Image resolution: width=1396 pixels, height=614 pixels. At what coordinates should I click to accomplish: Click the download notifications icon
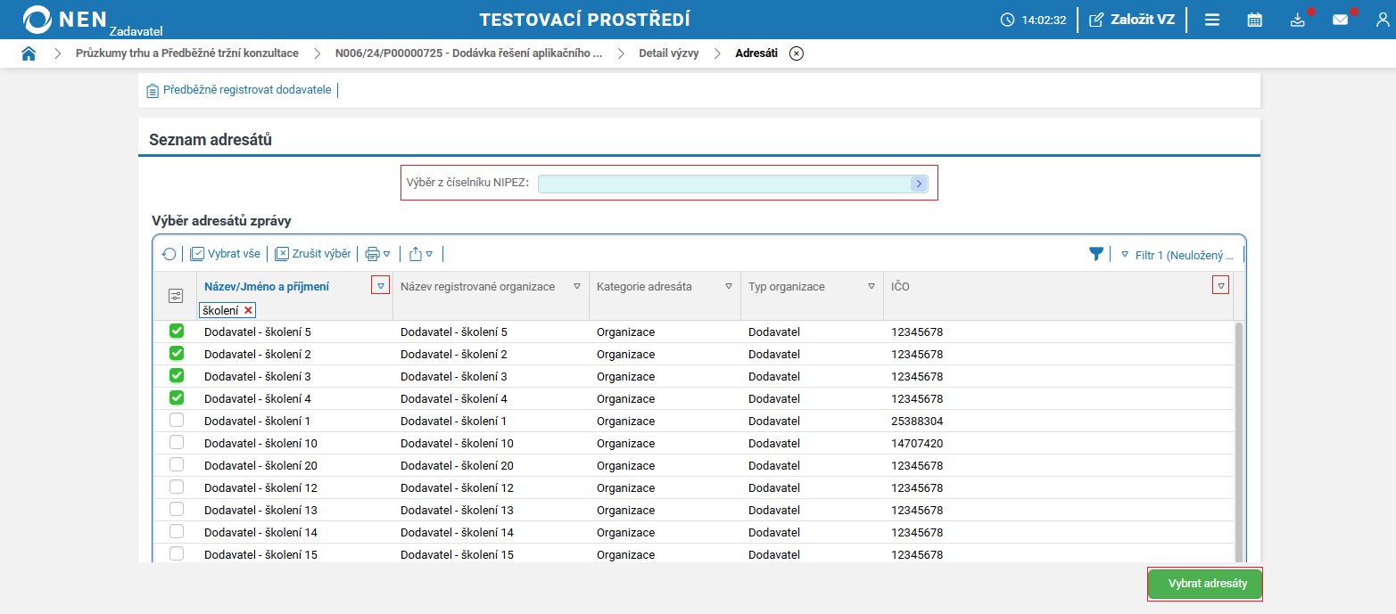click(x=1298, y=20)
